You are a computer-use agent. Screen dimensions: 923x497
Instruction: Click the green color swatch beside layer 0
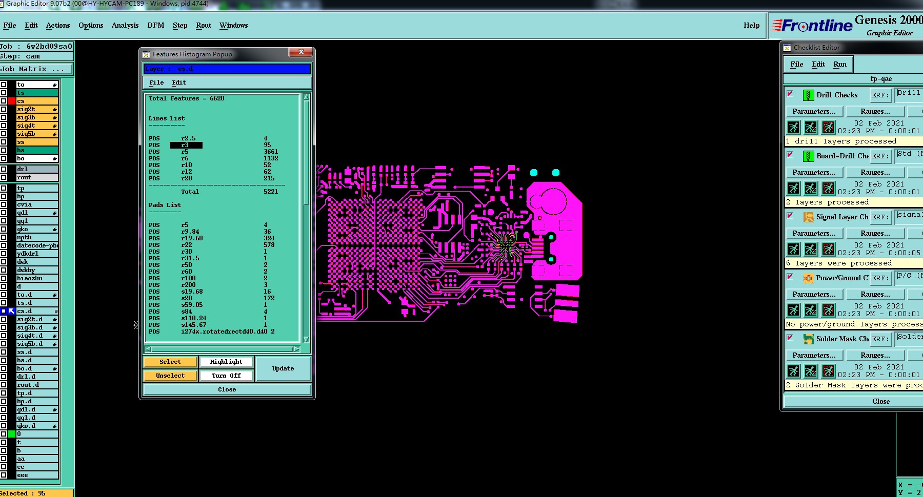pyautogui.click(x=12, y=434)
